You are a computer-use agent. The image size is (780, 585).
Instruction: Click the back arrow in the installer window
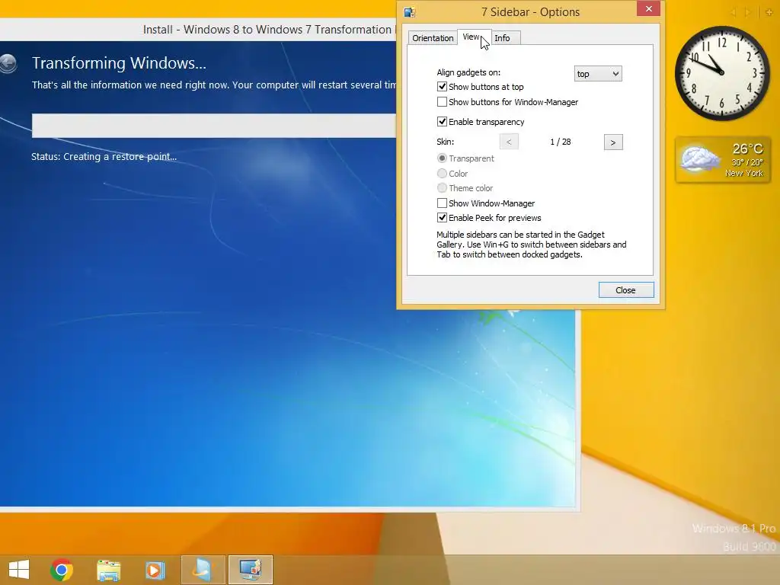point(8,63)
